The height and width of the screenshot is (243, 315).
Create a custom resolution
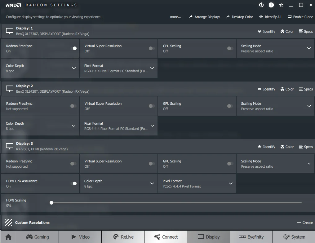click(x=305, y=223)
